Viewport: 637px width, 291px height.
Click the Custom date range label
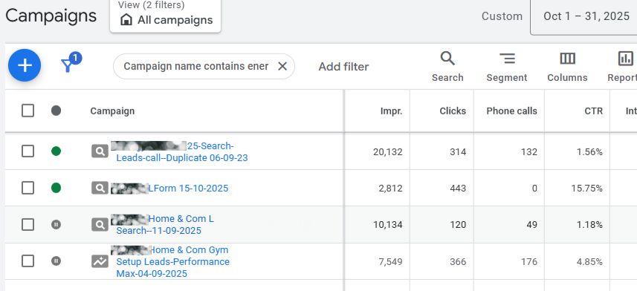coord(502,16)
